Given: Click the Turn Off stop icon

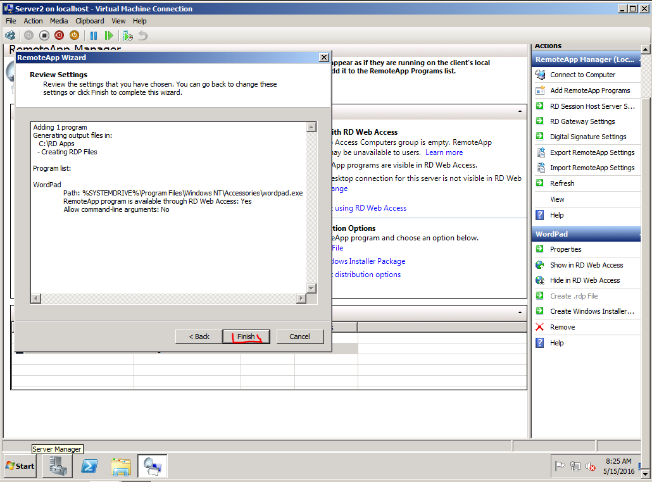Looking at the screenshot, I should click(x=44, y=35).
